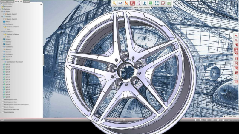Image resolution: width=239 pixels, height=134 pixels.
Task: Collapse the CircPattern.2 node
Action: (x=2, y=24)
